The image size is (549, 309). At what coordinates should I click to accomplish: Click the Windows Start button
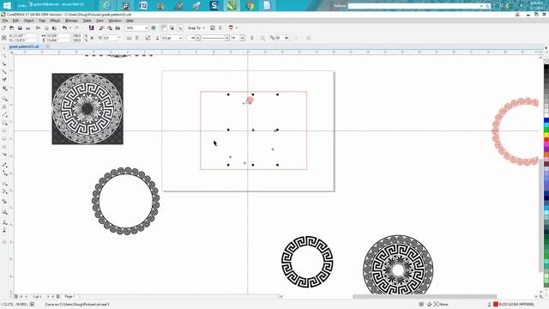(7, 5)
